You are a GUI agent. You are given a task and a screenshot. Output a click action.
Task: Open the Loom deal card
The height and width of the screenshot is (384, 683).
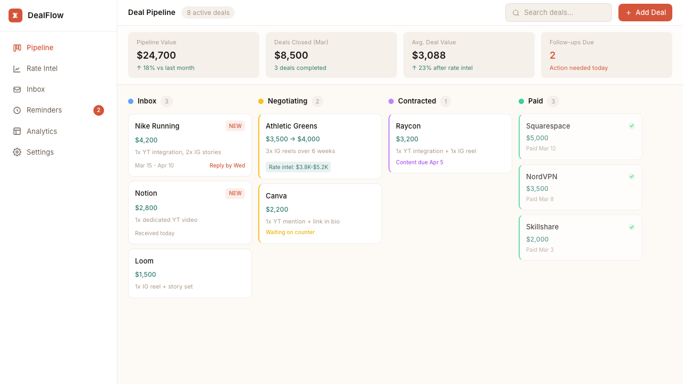(x=190, y=273)
